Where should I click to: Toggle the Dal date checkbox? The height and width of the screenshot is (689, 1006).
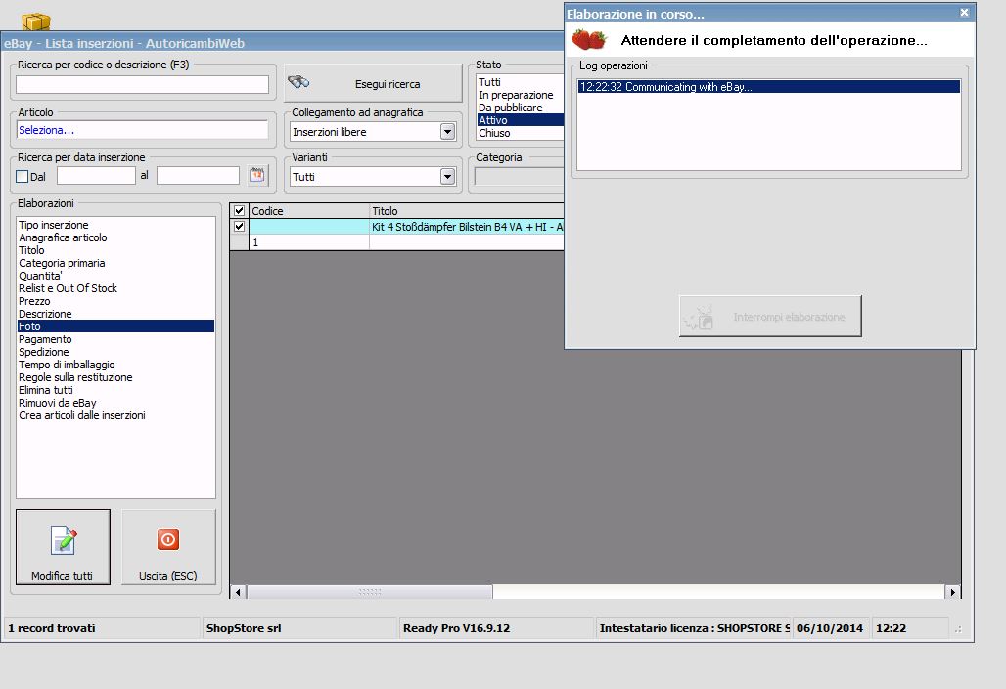pos(23,176)
